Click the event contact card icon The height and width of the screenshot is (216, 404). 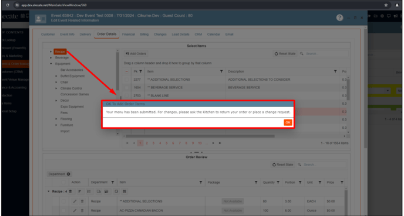41,19
